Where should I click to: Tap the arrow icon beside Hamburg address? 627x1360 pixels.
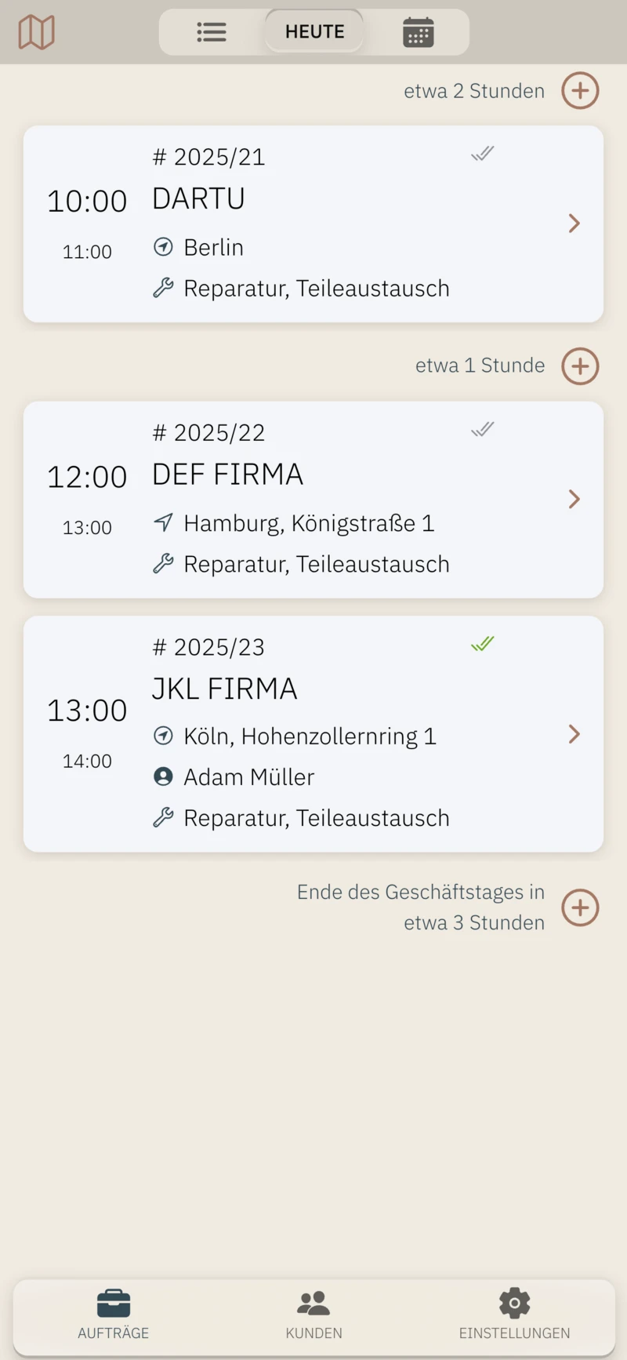click(163, 522)
